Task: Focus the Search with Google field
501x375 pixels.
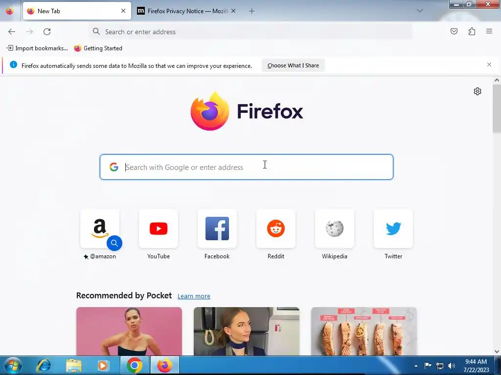Action: tap(247, 167)
